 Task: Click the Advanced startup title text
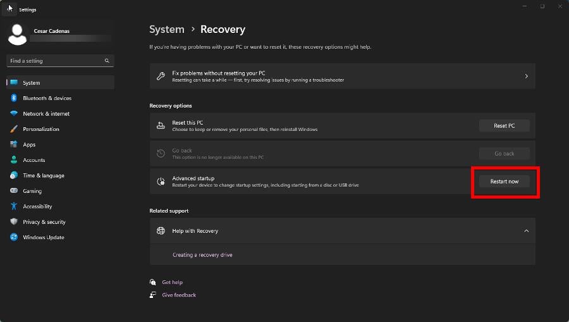[x=193, y=178]
